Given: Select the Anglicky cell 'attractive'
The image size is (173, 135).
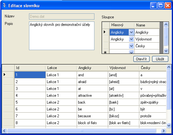Looking at the screenshot, I should click(x=92, y=95).
